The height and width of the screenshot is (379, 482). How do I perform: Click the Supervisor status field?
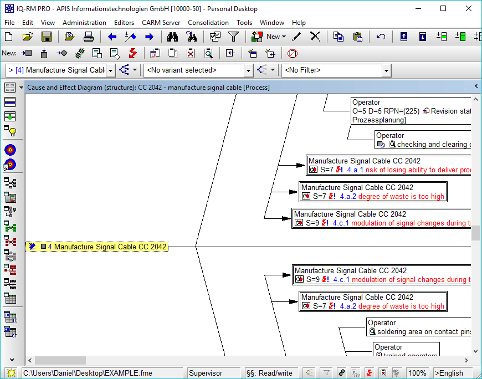[x=214, y=373]
